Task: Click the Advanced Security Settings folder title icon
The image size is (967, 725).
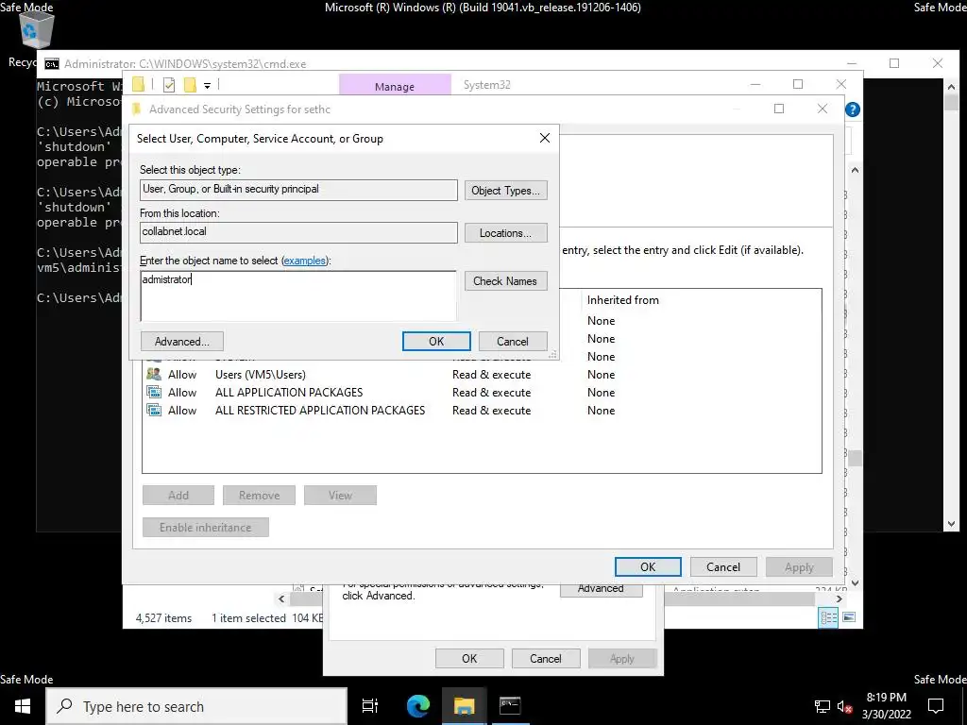Action: pos(136,110)
